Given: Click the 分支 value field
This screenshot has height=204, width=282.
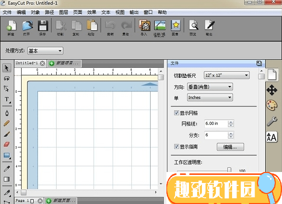Looking at the screenshot, I should [x=216, y=135].
